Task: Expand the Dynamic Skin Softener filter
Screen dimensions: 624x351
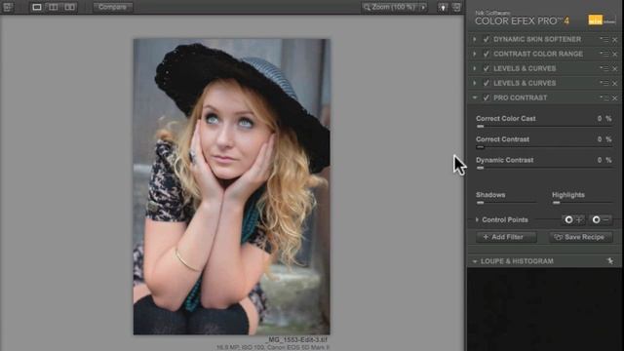Action: (x=475, y=39)
